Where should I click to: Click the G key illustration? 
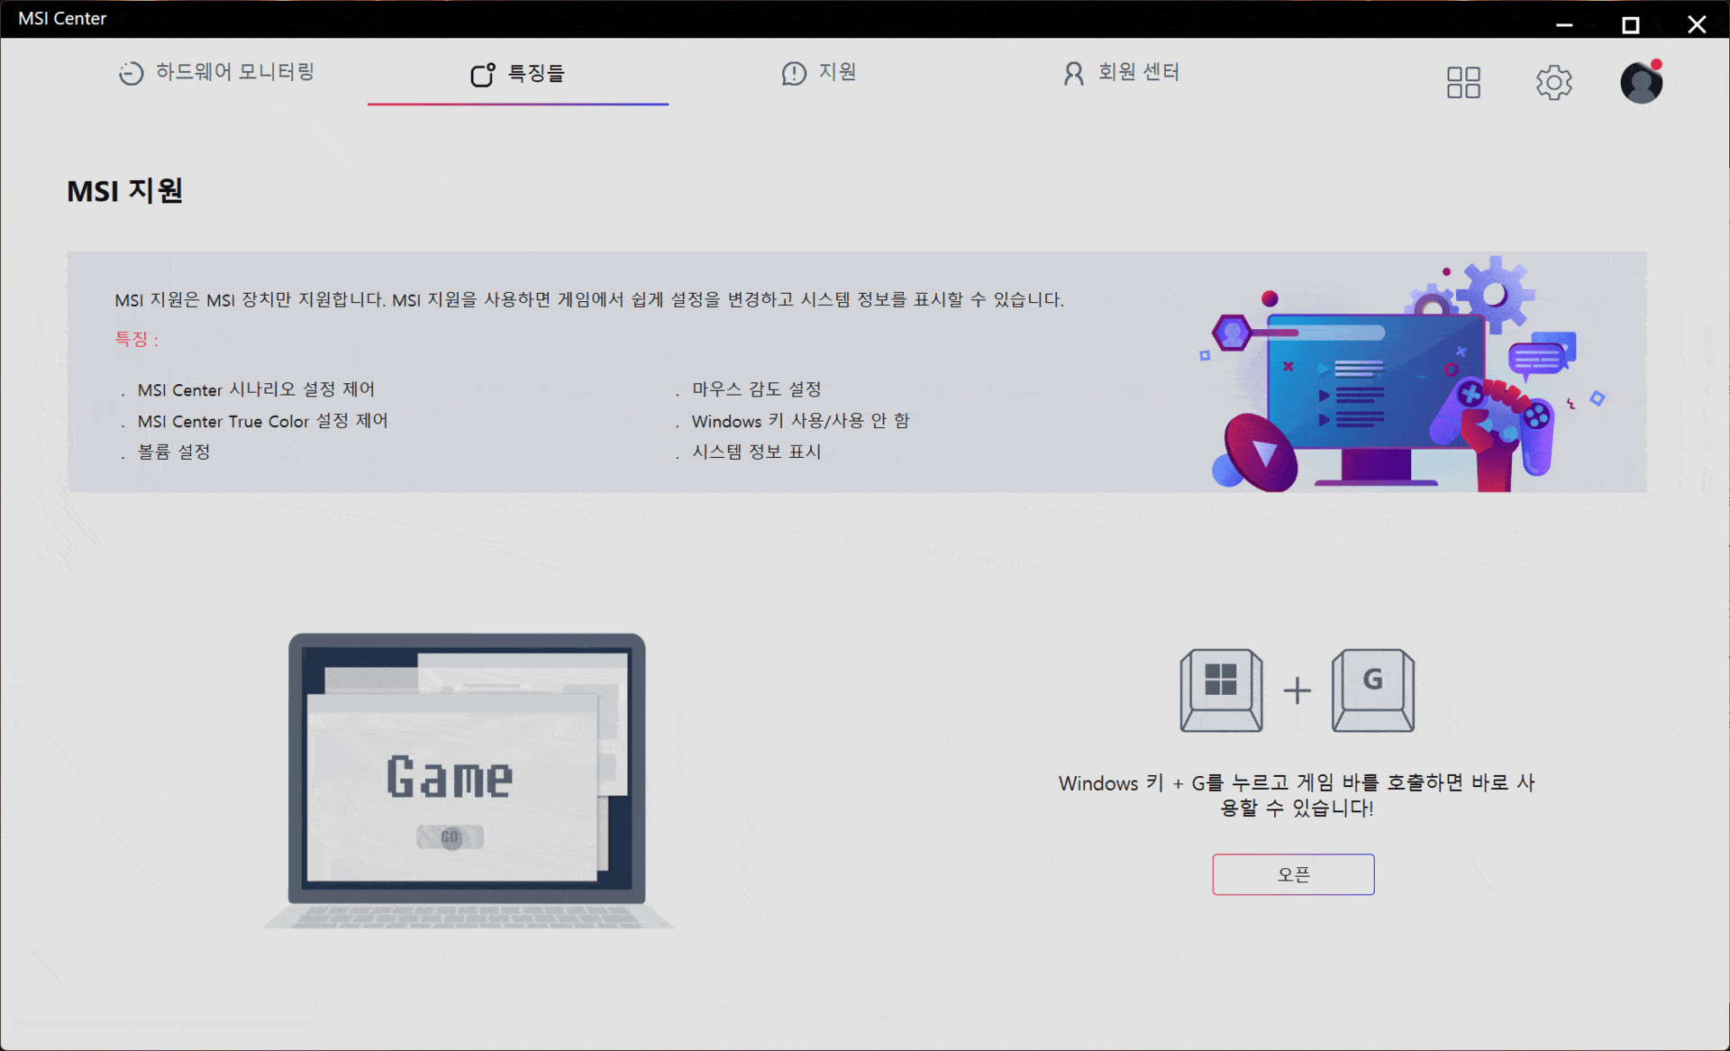tap(1372, 690)
